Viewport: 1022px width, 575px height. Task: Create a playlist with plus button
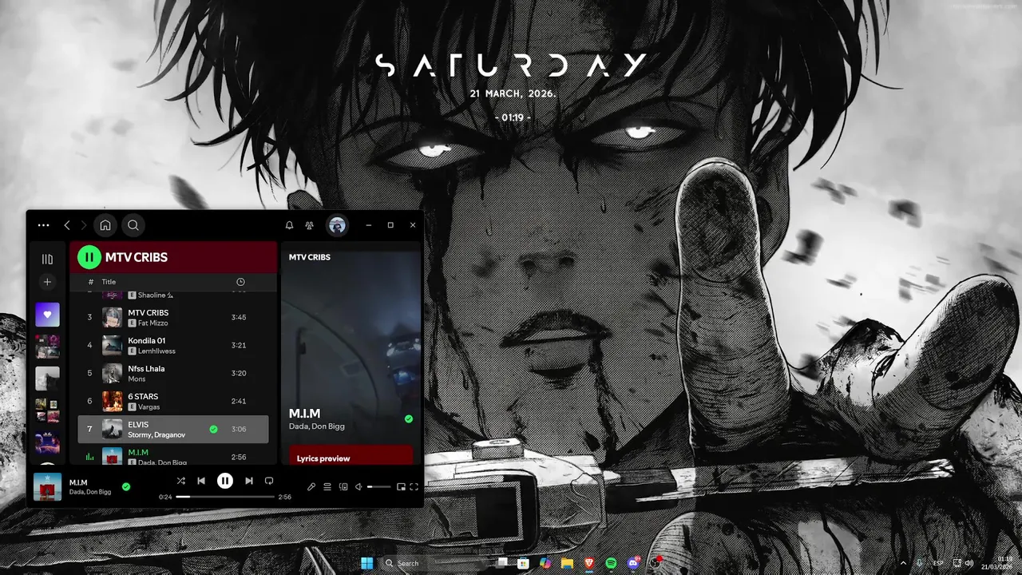tap(47, 282)
